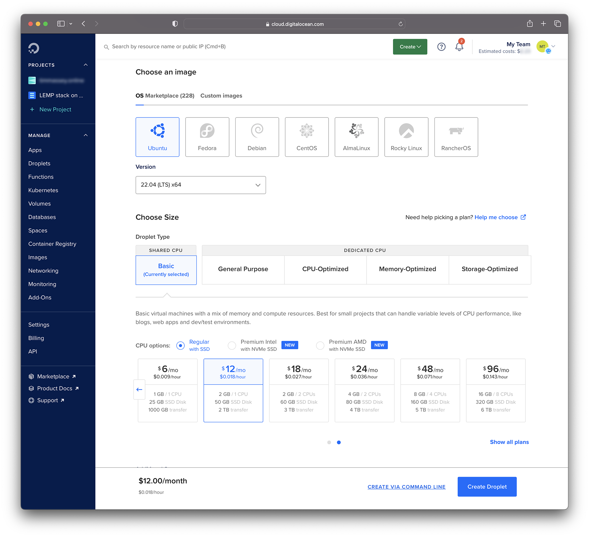
Task: Select the CentOS image
Action: (x=307, y=137)
